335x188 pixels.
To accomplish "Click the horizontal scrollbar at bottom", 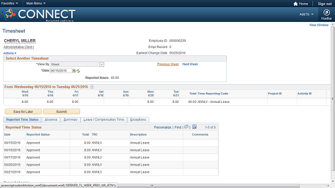I will pos(152,186).
